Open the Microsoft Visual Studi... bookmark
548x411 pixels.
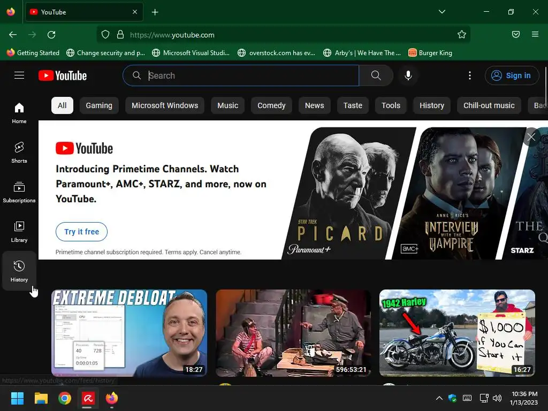[191, 53]
